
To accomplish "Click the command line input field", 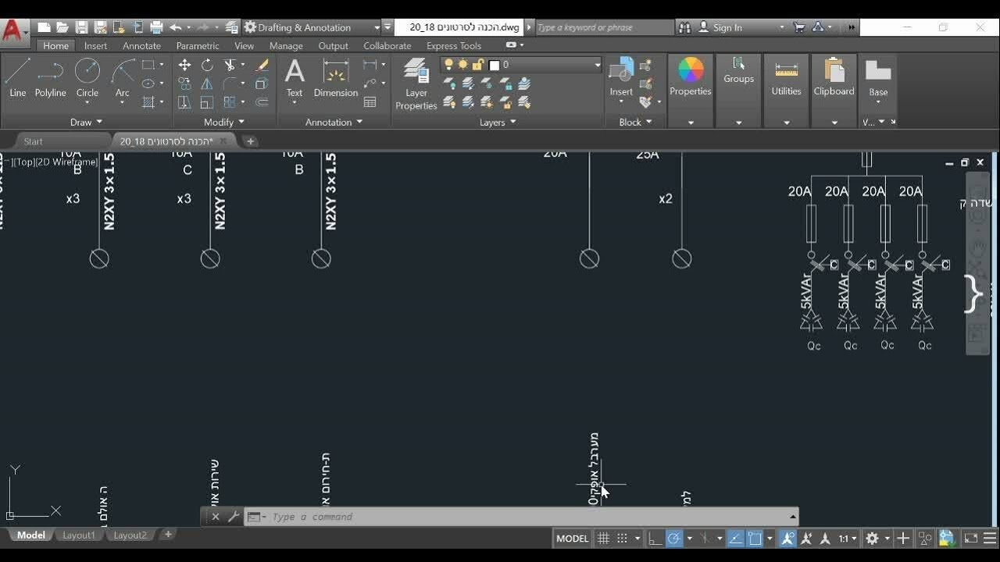I will pos(528,517).
